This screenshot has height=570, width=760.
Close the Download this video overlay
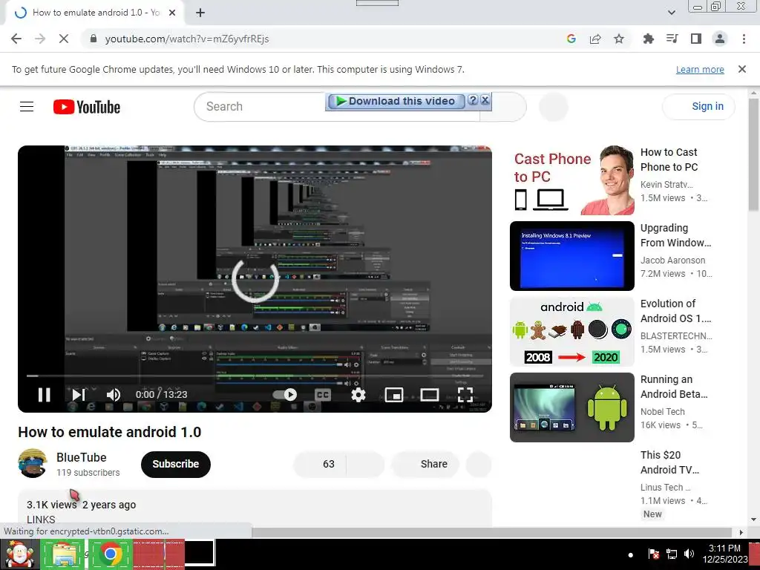pos(485,100)
